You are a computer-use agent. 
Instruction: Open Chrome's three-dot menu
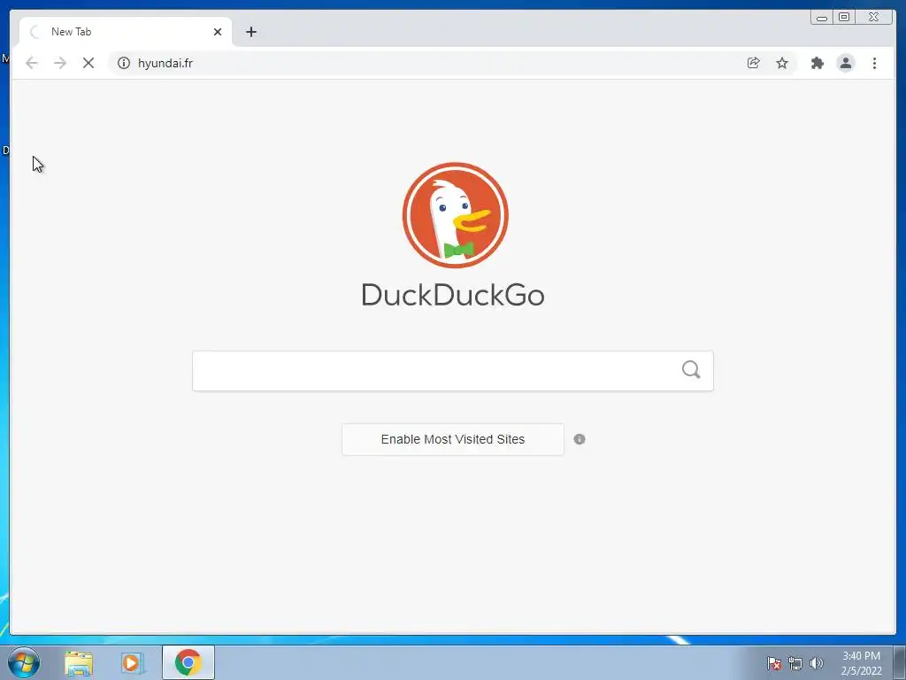pyautogui.click(x=874, y=63)
